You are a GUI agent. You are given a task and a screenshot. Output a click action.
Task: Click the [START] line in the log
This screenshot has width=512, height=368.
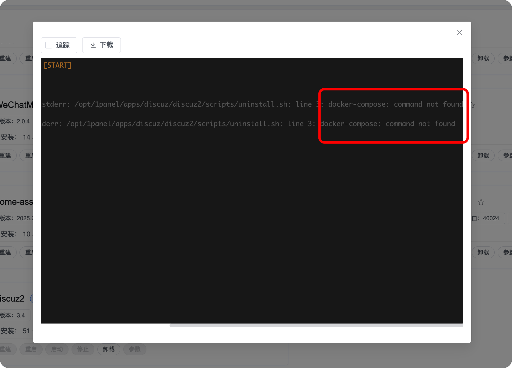(58, 65)
